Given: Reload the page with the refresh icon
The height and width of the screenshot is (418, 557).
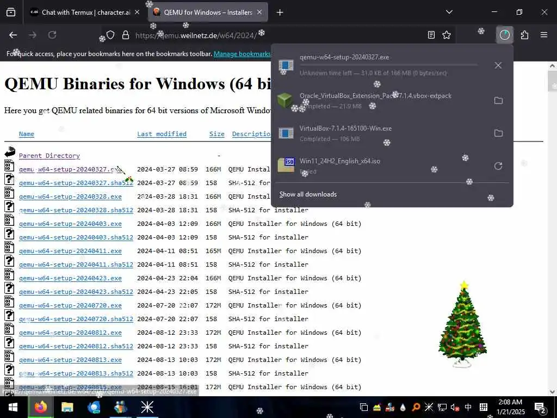Looking at the screenshot, I should point(52,35).
